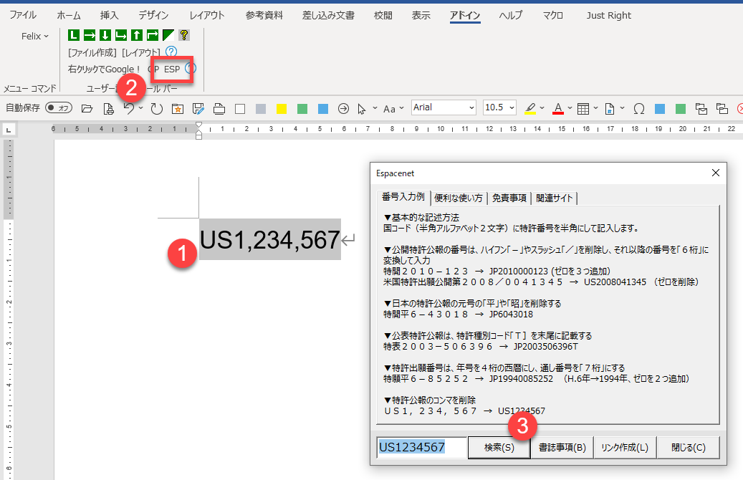
Task: Switch to the 便利な使い方 tab in Espacenet dialog
Action: pos(459,198)
